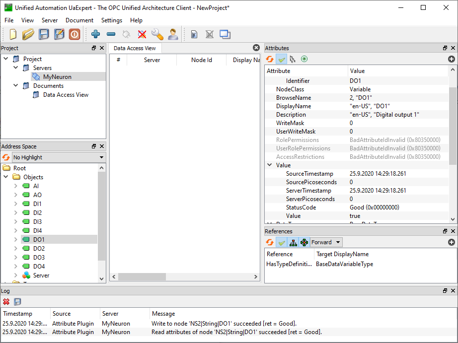458x343 pixels.
Task: Click the Data Access View horizontal scrollbar thumb
Action: (142, 276)
